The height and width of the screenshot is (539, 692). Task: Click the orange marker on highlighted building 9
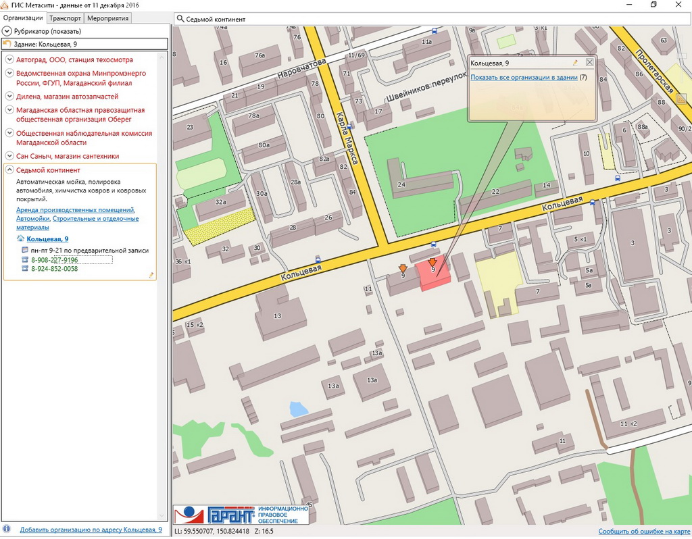click(432, 262)
